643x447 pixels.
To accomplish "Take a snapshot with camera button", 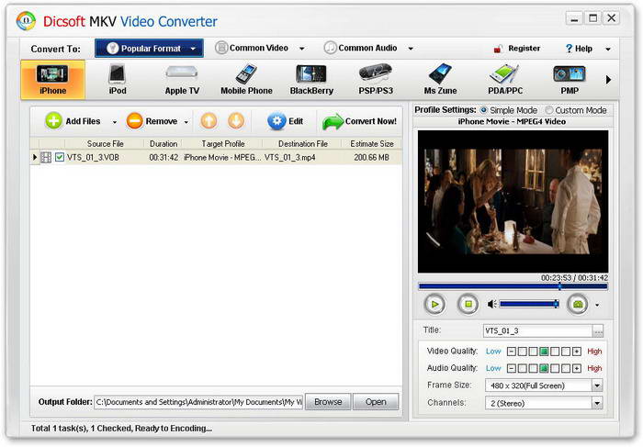I will (x=578, y=305).
